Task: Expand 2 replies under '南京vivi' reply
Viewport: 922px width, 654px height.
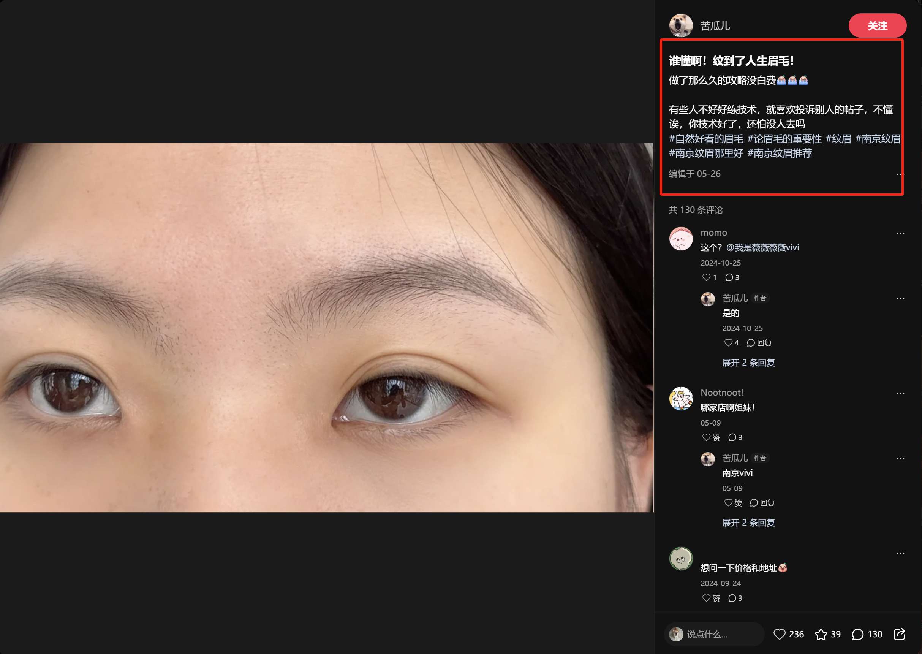Action: [x=748, y=522]
